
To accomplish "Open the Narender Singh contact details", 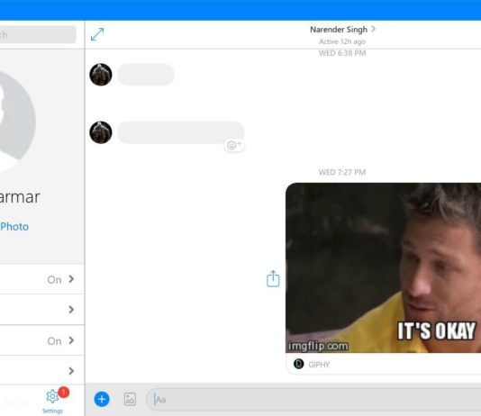I will (339, 30).
